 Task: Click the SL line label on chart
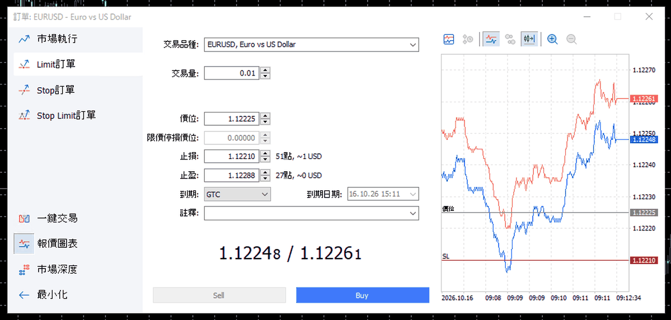[x=445, y=256]
